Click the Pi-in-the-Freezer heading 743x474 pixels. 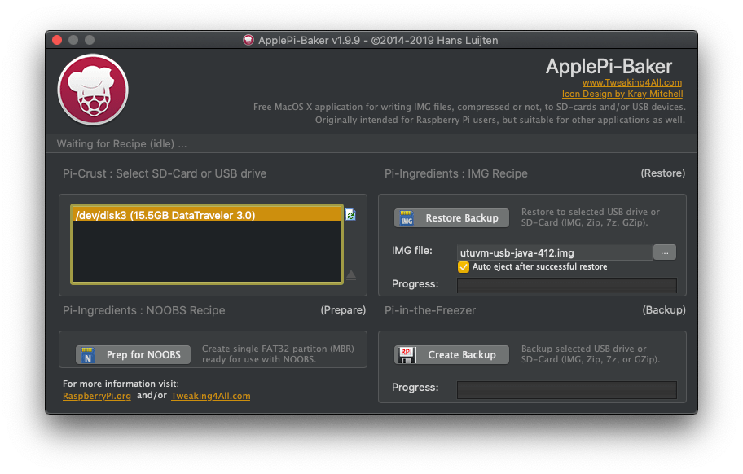[430, 310]
